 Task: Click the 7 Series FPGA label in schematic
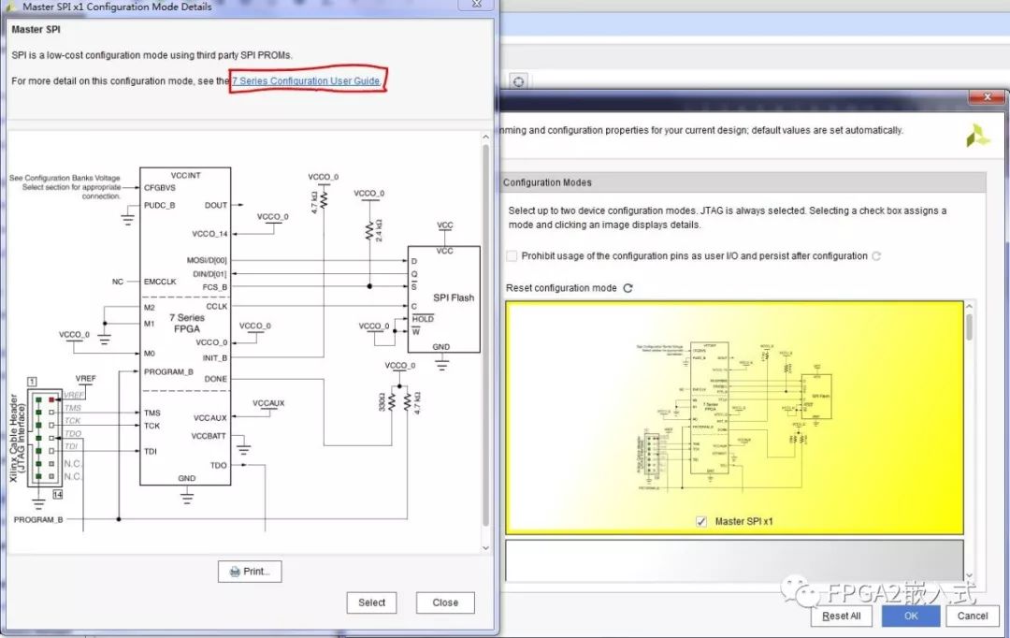click(187, 324)
